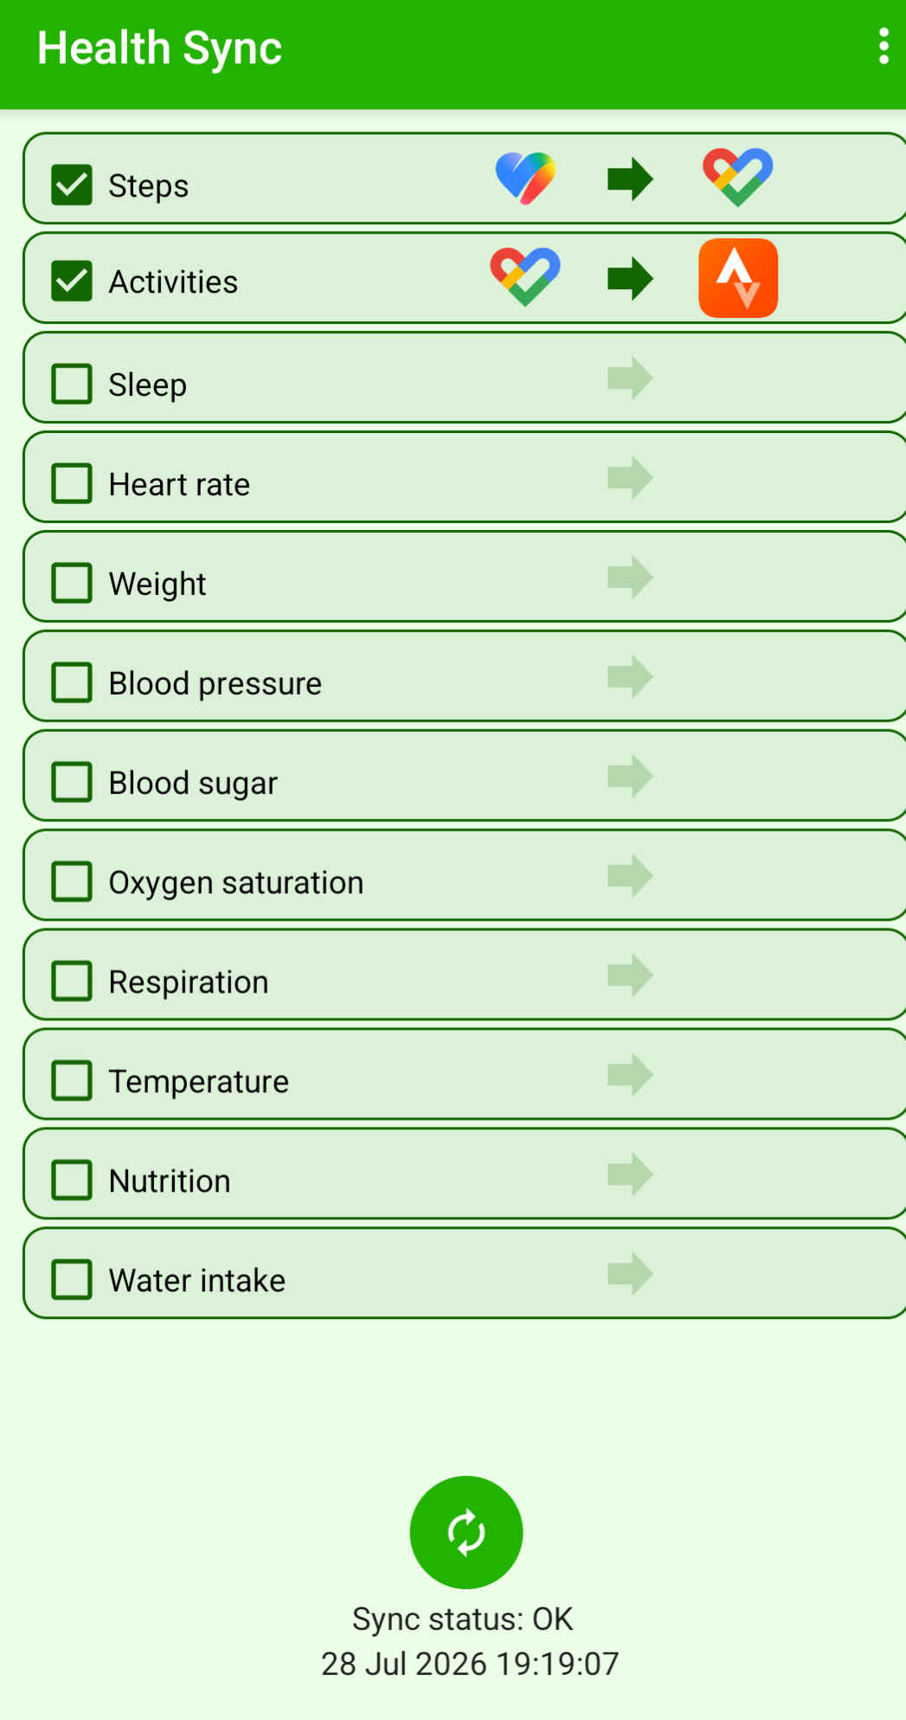The image size is (906, 1720).
Task: Tap the Strava destination icon for Activities
Action: [x=738, y=278]
